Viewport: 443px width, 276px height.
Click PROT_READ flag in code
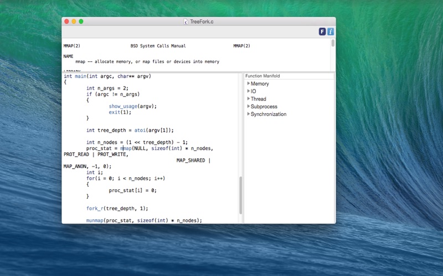pyautogui.click(x=76, y=155)
